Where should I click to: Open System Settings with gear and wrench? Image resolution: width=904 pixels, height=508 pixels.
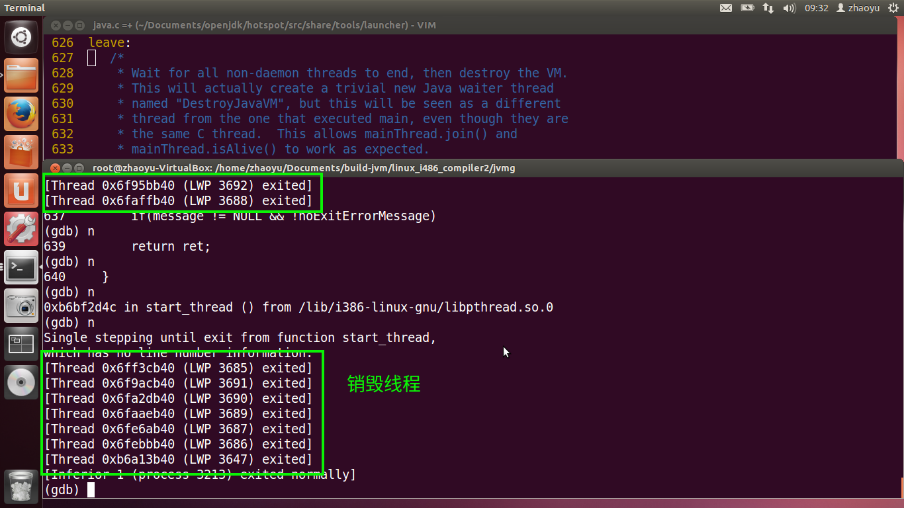tap(21, 229)
